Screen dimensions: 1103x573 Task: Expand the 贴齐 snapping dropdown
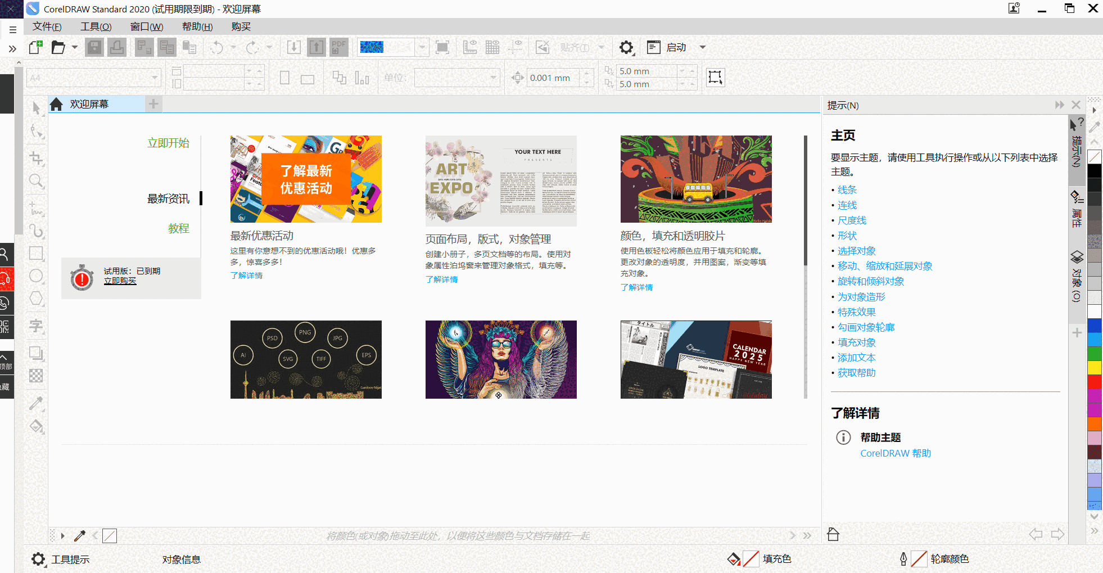coord(601,47)
